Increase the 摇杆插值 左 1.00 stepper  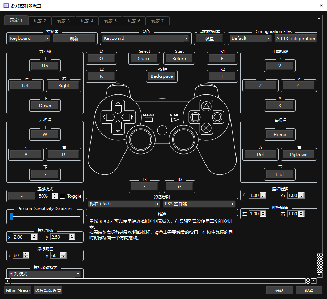[263, 212]
